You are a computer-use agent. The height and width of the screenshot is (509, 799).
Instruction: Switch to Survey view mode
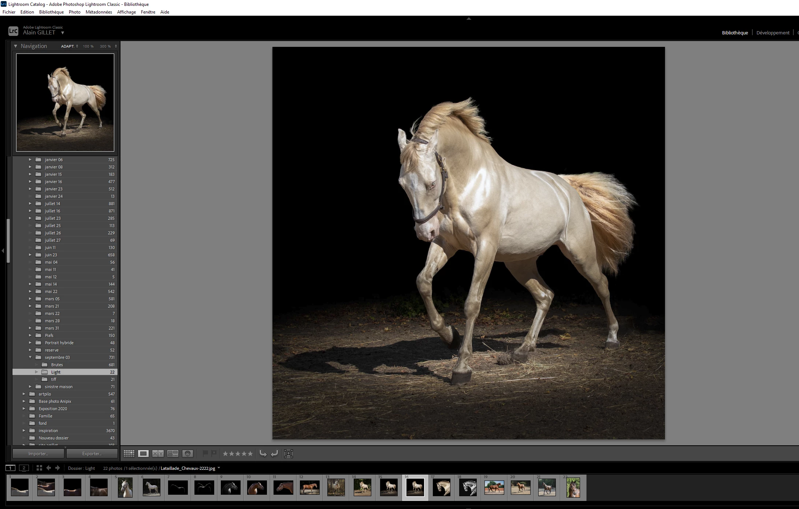172,454
